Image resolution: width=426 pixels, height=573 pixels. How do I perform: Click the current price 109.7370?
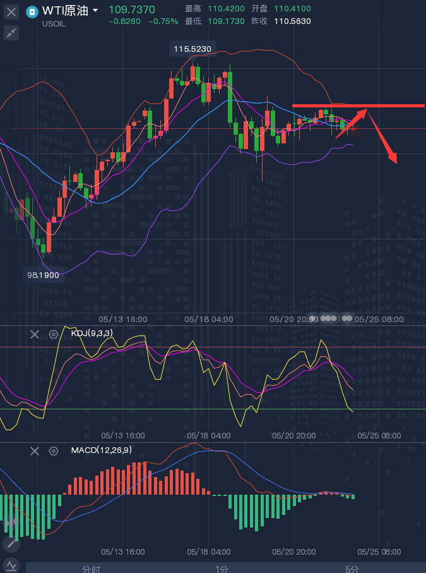(x=132, y=9)
